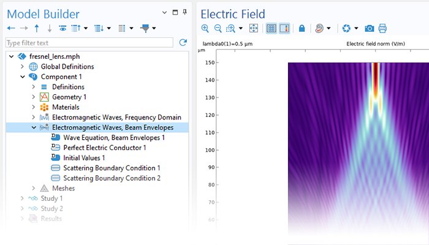Click into the Type filter text field
Image resolution: width=429 pixels, height=245 pixels.
point(89,43)
